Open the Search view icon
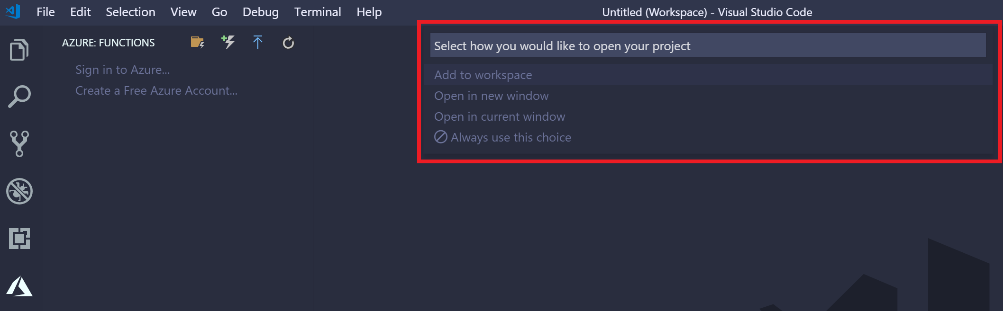This screenshot has height=311, width=1003. coord(19,97)
